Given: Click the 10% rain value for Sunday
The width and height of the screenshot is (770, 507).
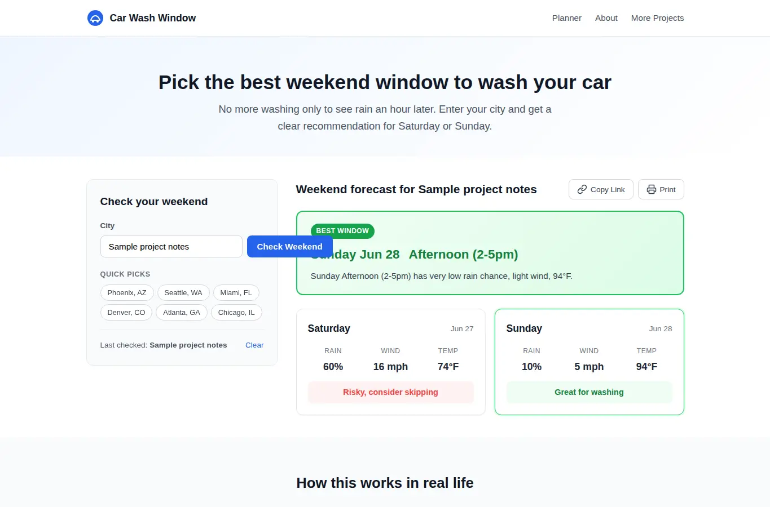Looking at the screenshot, I should [531, 367].
